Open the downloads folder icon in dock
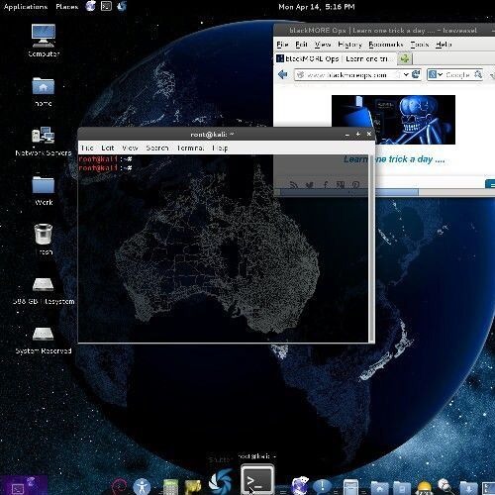 (x=468, y=488)
